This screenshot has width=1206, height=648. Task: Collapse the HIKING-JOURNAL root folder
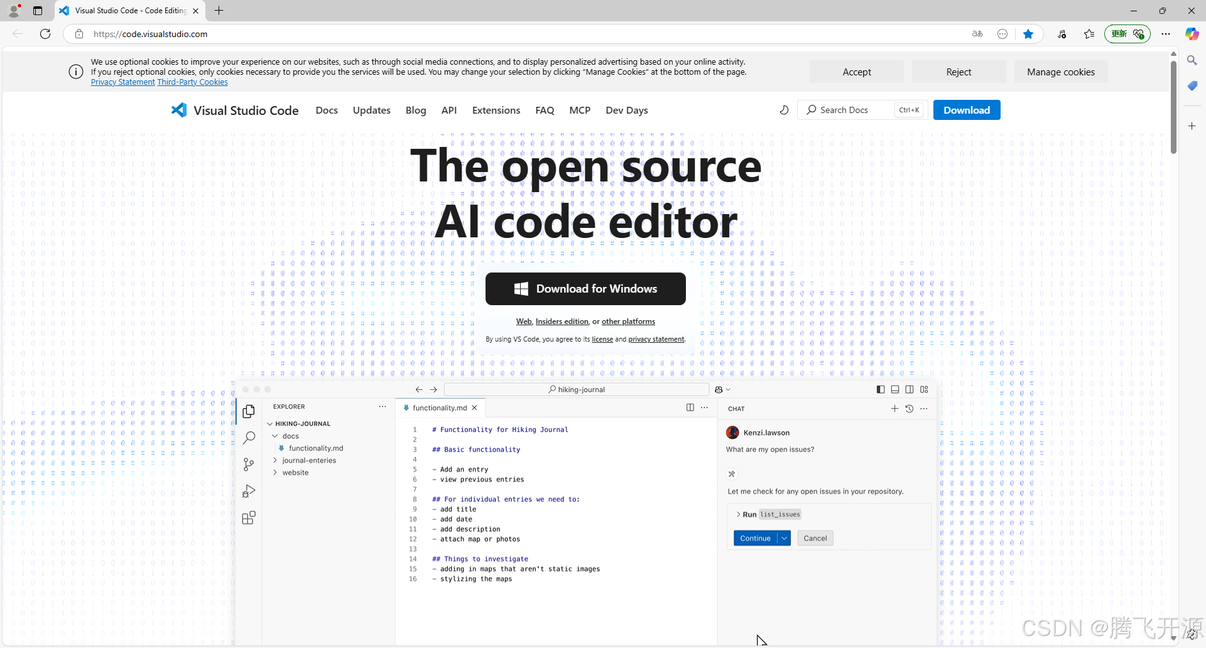(x=270, y=424)
